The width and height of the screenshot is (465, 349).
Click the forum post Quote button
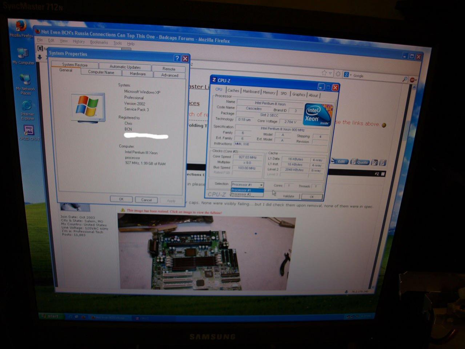[x=360, y=162]
